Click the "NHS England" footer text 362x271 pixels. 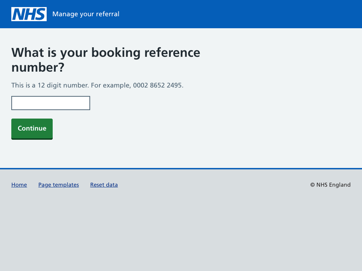click(333, 185)
